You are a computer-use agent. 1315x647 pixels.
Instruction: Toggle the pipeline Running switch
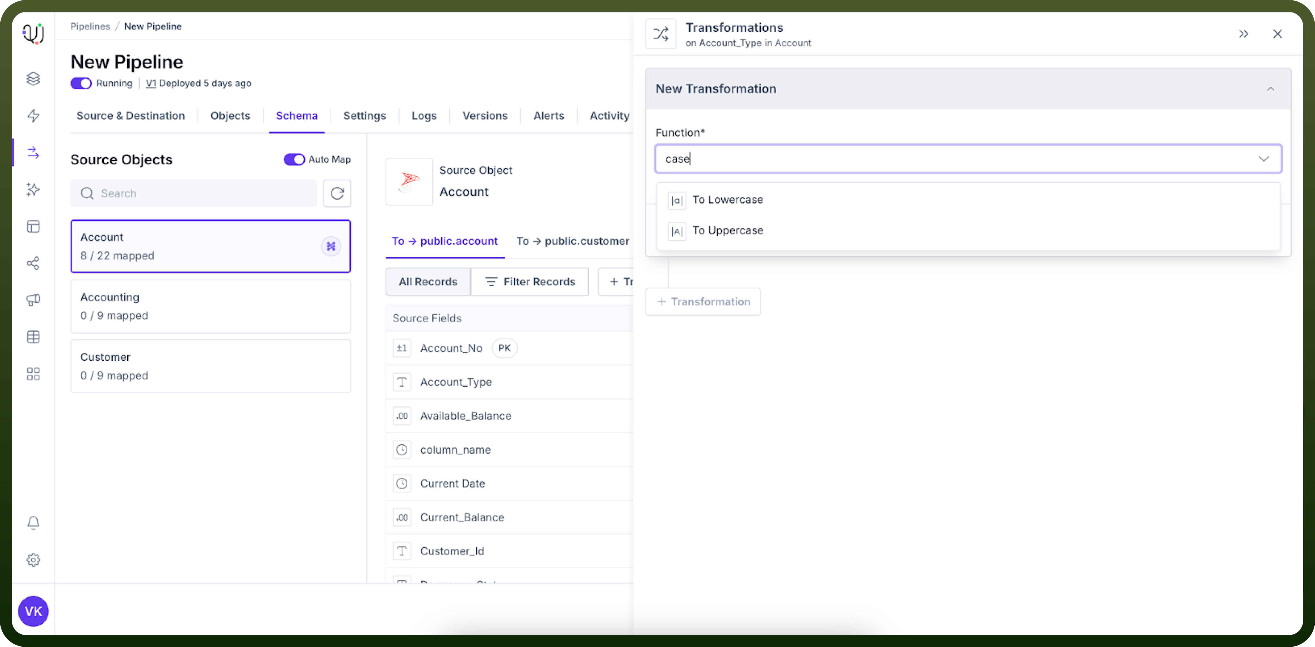pyautogui.click(x=81, y=83)
